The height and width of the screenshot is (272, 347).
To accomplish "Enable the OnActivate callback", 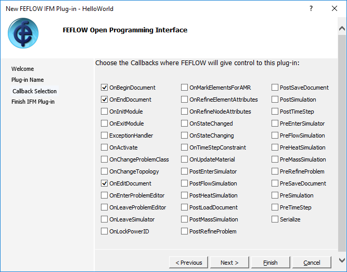I will pyautogui.click(x=104, y=147).
